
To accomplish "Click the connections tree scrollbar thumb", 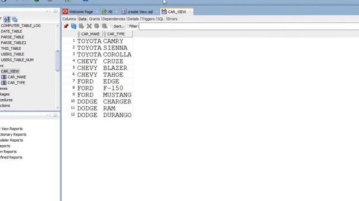I will [57, 61].
